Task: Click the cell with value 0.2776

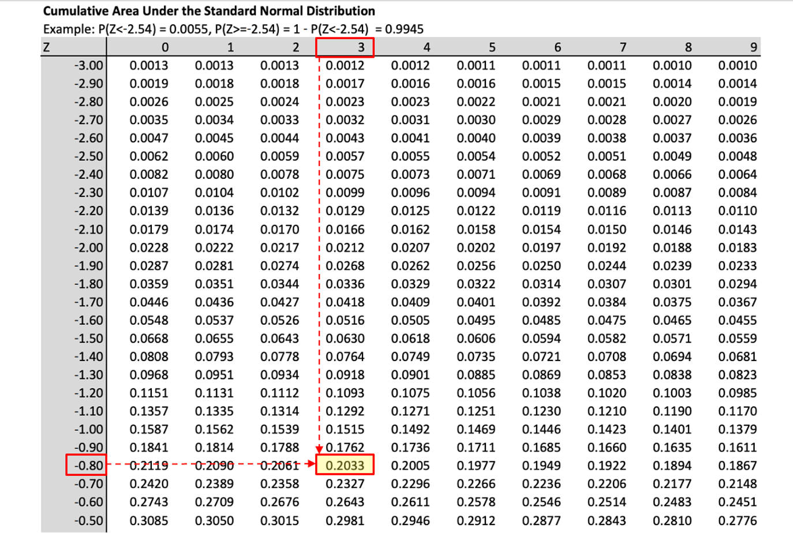Action: click(737, 520)
